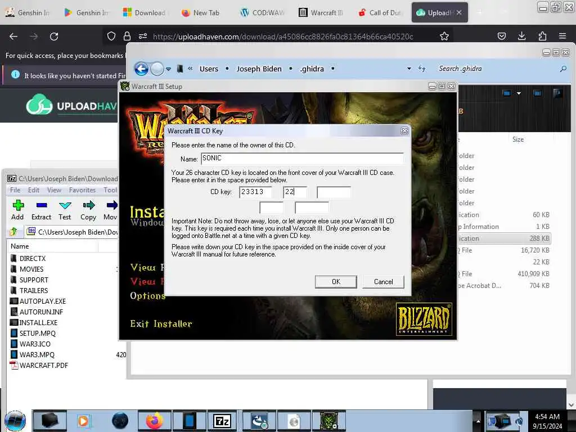Open the 7-Zip File menu
Screen dimensions: 576x432
[15, 190]
